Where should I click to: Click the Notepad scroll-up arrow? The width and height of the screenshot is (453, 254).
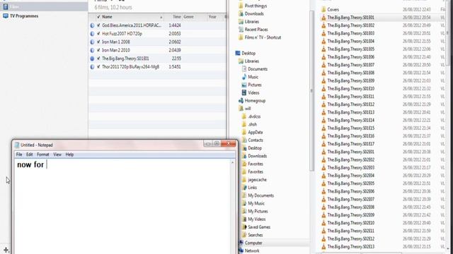(x=233, y=163)
